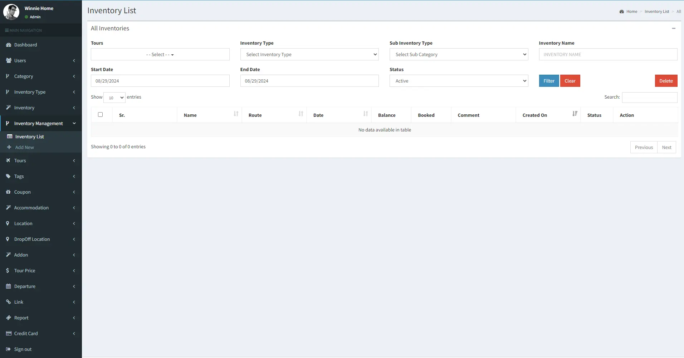This screenshot has height=358, width=684.
Task: Click the Tour Price dollar icon
Action: point(8,271)
